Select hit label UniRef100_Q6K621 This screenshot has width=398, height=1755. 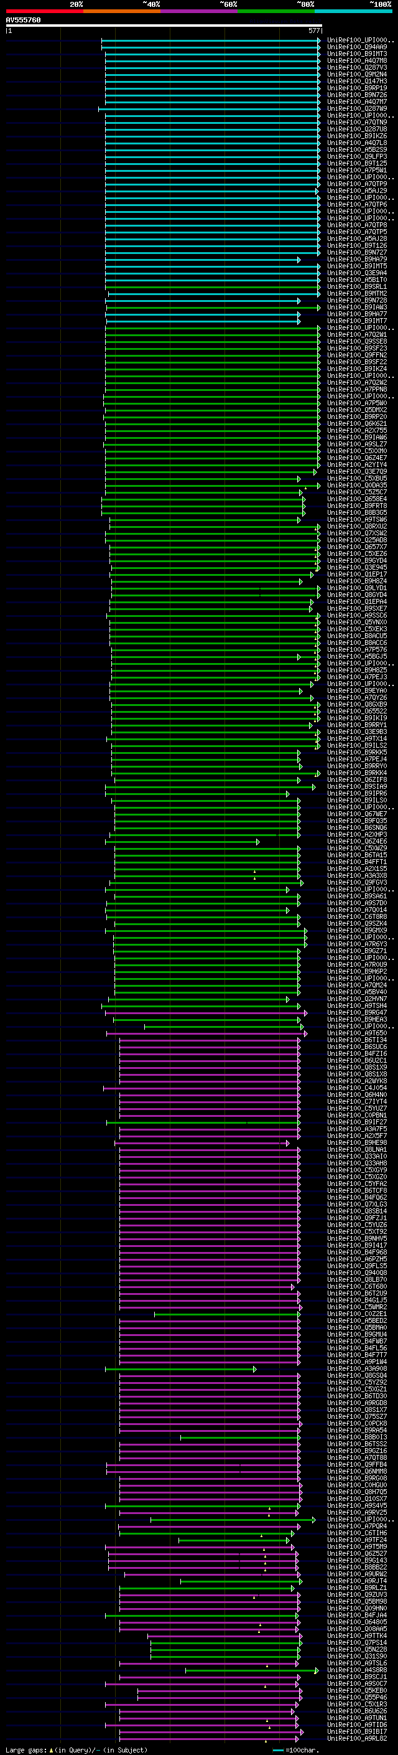357,424
